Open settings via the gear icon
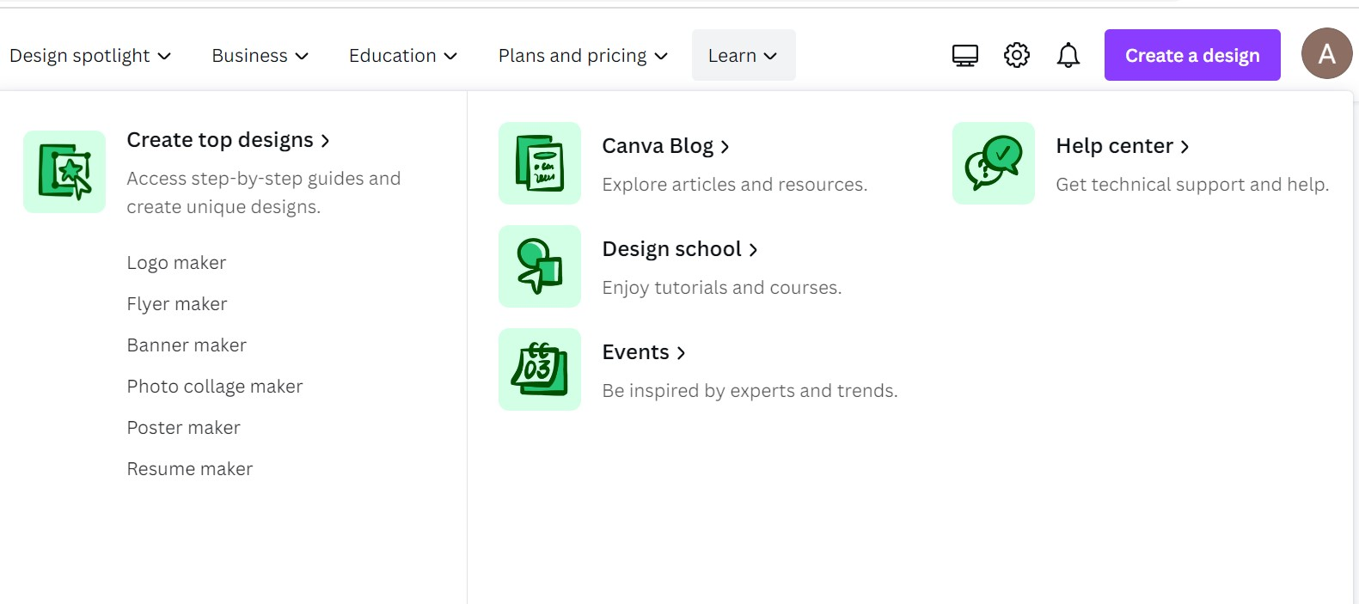Viewport: 1359px width, 604px height. 1017,56
